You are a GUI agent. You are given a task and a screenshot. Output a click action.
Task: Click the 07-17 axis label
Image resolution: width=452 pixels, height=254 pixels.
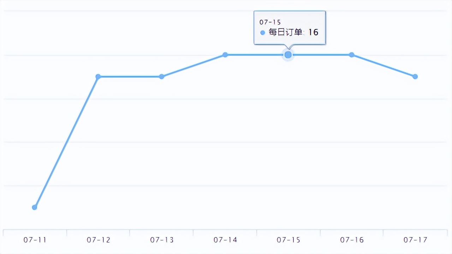tap(415, 240)
